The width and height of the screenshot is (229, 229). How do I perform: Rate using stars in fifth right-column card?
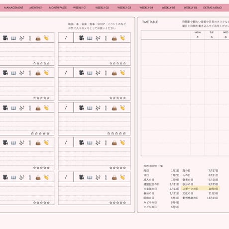point(117,203)
